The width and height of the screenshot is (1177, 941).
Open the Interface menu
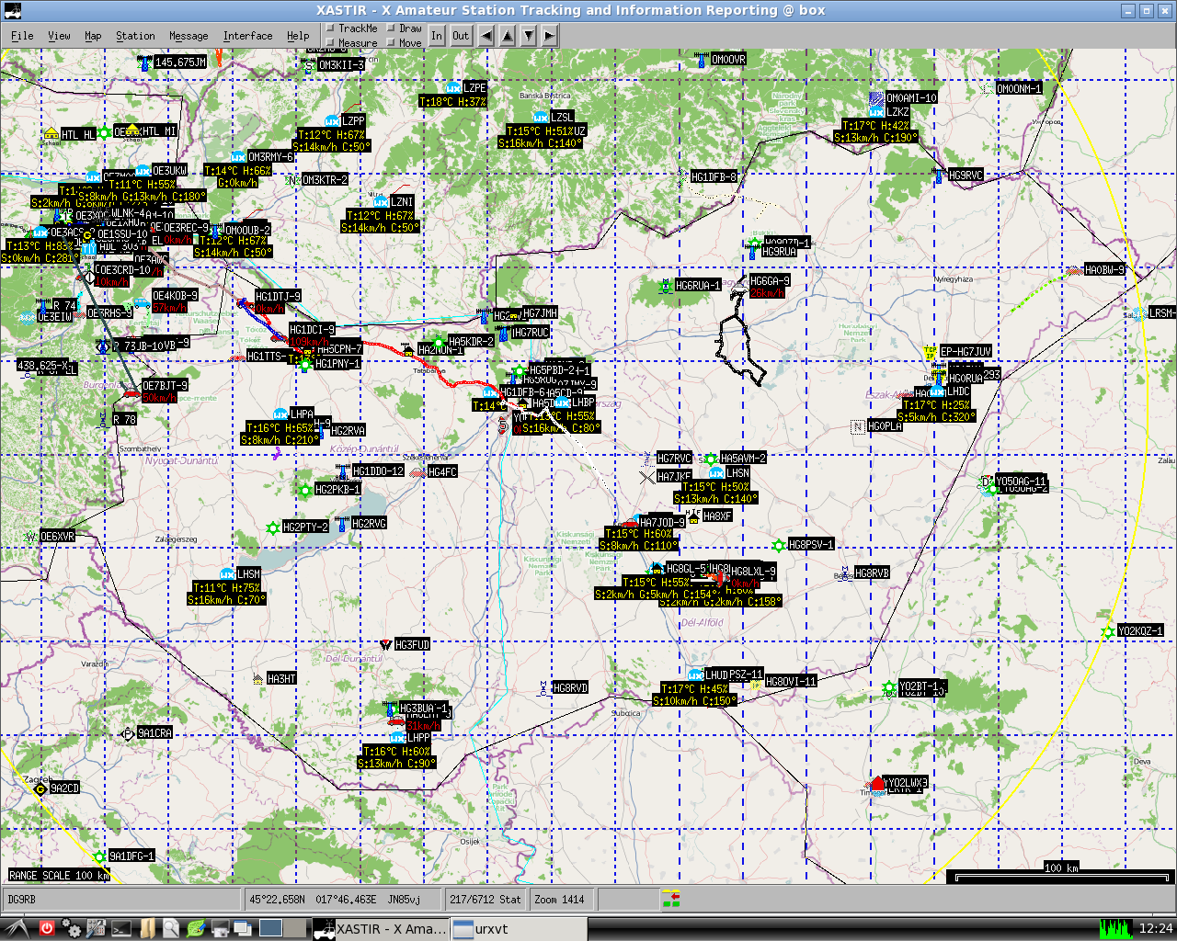[x=247, y=36]
